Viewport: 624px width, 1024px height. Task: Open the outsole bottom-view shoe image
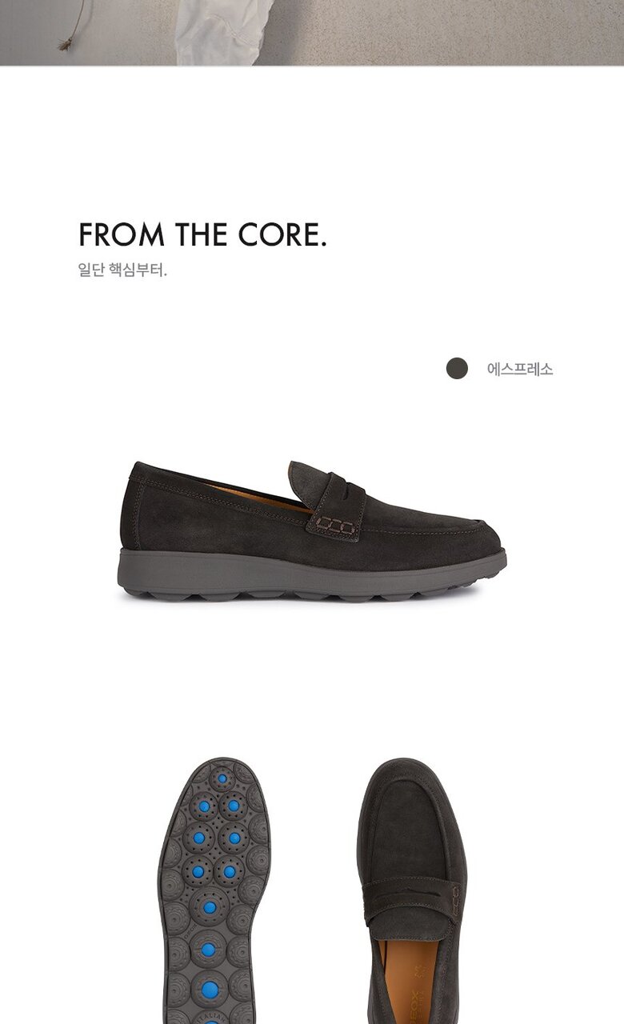click(214, 890)
